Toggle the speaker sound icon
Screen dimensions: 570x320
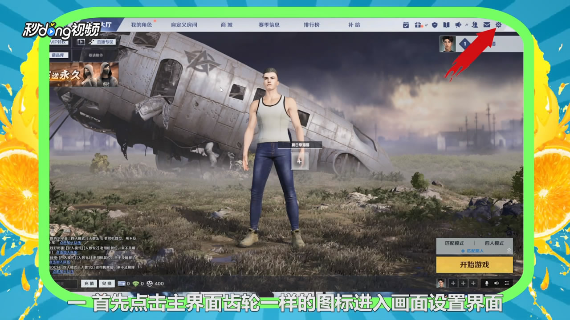coord(496,283)
